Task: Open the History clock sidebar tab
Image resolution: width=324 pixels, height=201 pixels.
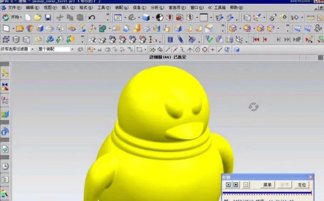Action: pyautogui.click(x=5, y=166)
